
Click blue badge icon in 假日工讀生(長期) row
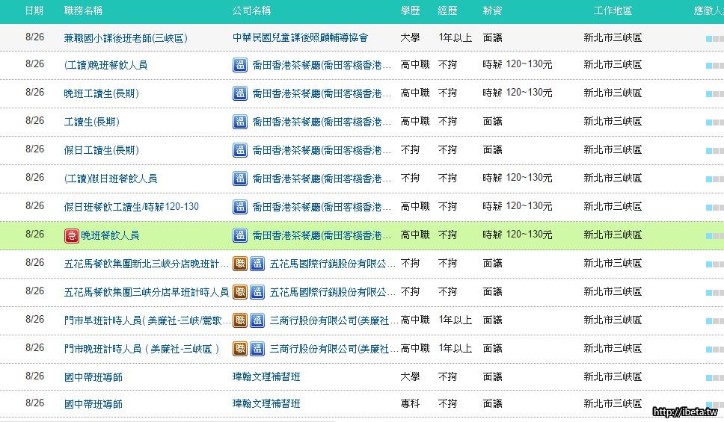tap(240, 150)
